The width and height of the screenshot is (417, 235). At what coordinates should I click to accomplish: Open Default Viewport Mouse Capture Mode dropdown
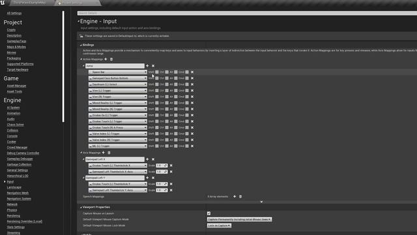(x=239, y=219)
